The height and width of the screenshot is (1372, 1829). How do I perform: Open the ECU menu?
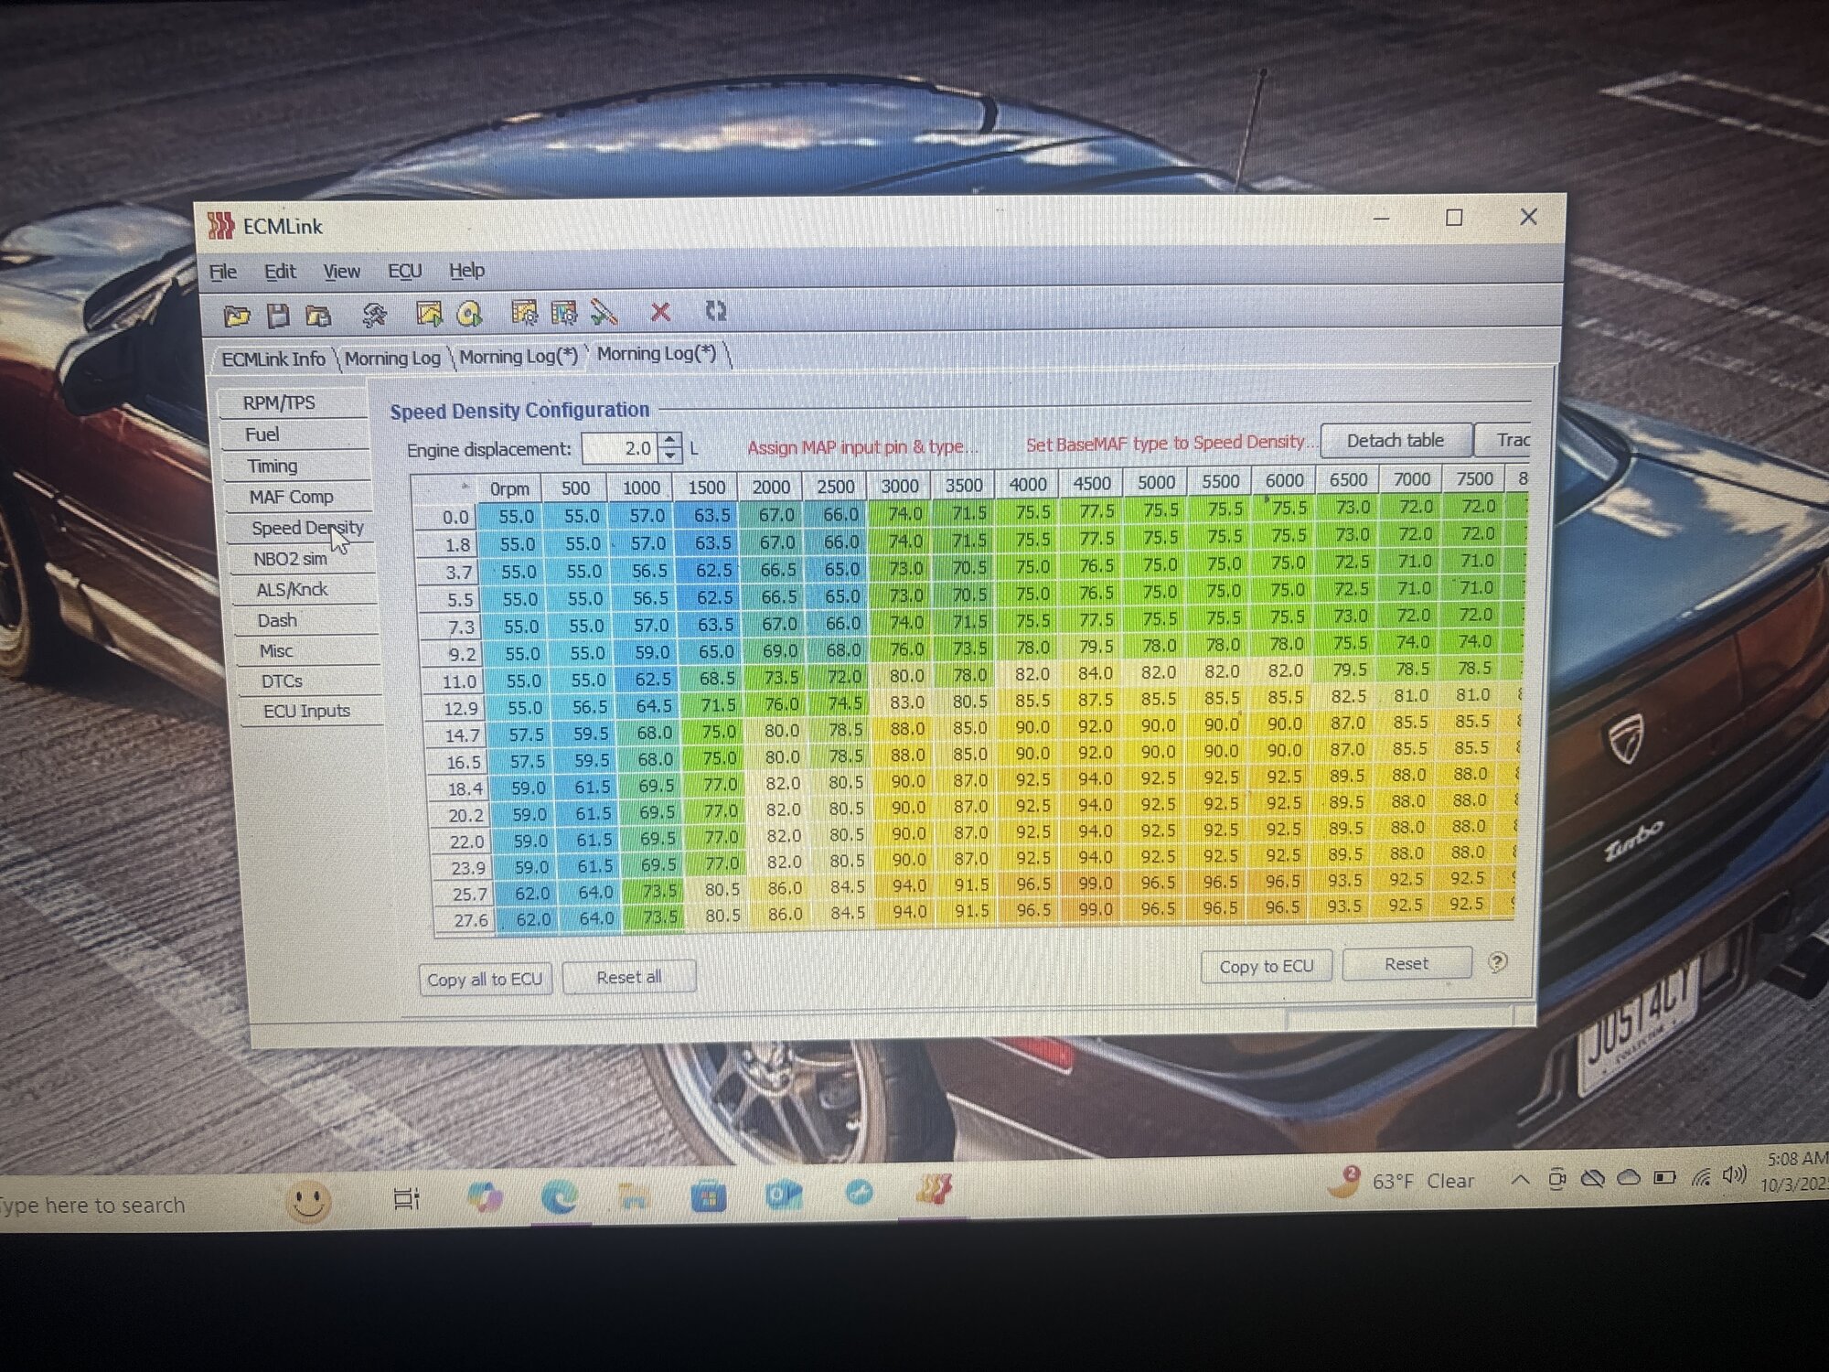(404, 271)
